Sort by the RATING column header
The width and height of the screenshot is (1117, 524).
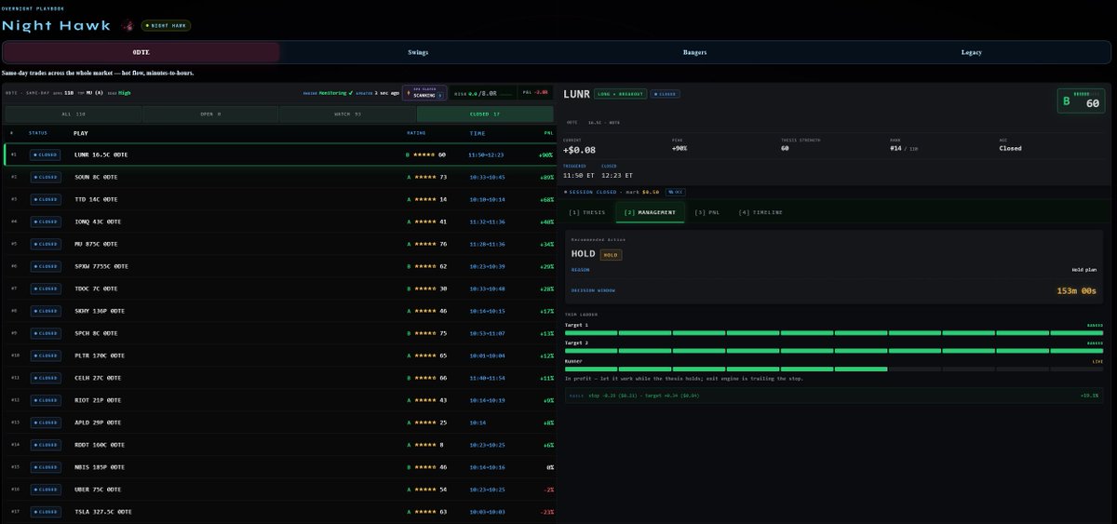click(416, 133)
